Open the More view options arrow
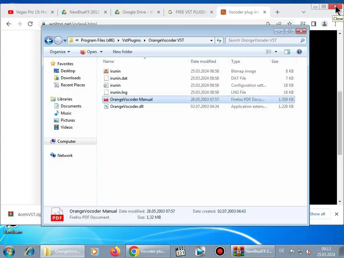Viewport: 344px width, 258px height. click(x=276, y=52)
